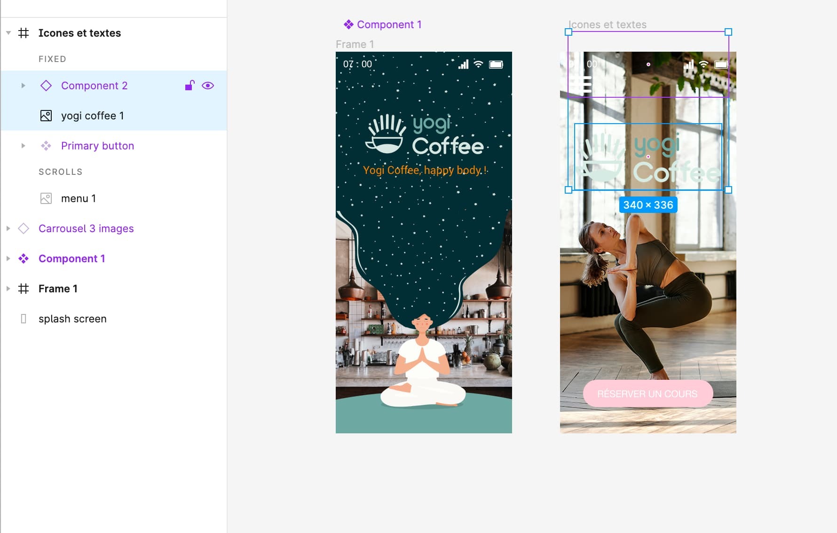Expand the Component 2 layer

click(x=23, y=86)
